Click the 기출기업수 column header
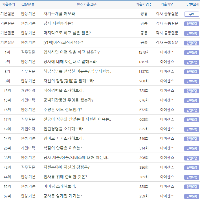Viewport: 200px width, 200px height. (144, 5)
